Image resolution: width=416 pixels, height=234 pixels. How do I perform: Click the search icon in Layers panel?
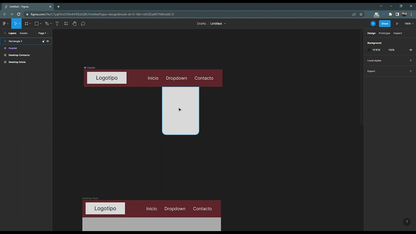[x=5, y=33]
